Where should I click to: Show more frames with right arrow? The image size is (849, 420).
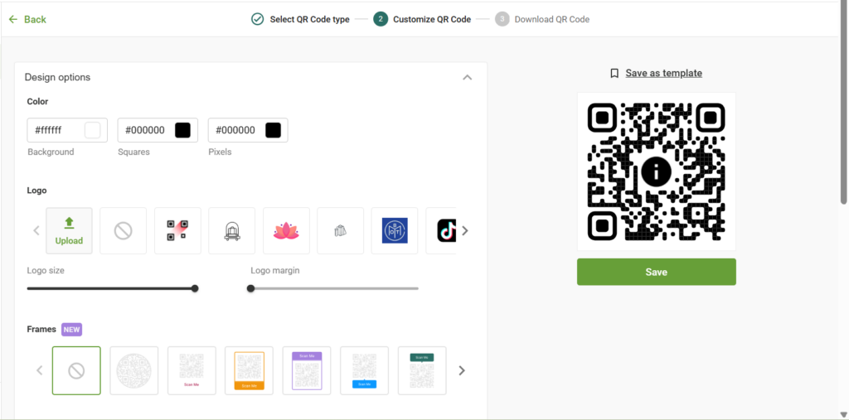(x=462, y=371)
